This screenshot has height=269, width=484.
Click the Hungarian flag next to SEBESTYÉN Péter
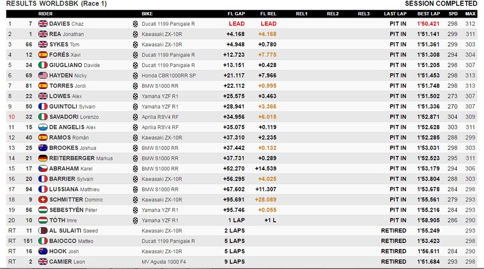click(43, 210)
